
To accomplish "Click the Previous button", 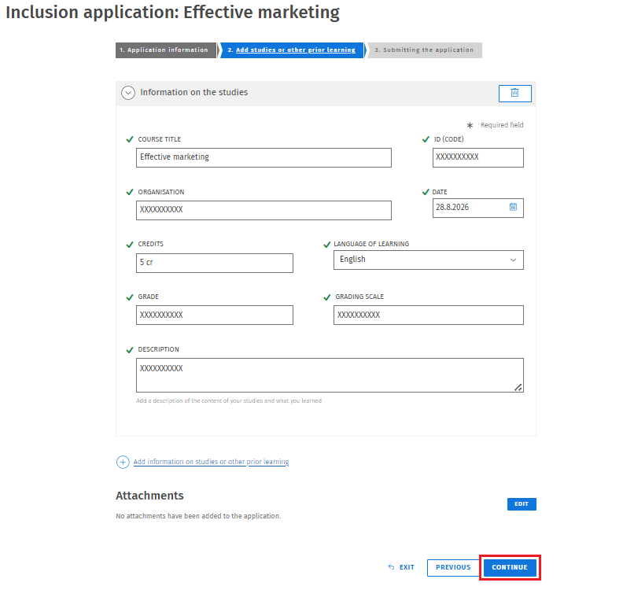I will [453, 567].
